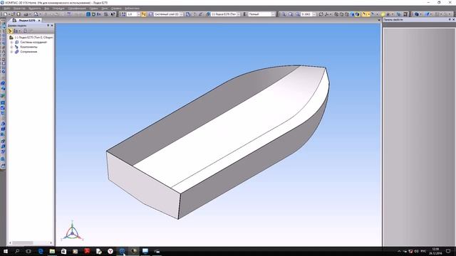This screenshot has height=256, width=456.
Task: Close the Лодка Е270 document tab
Action: [x=39, y=21]
